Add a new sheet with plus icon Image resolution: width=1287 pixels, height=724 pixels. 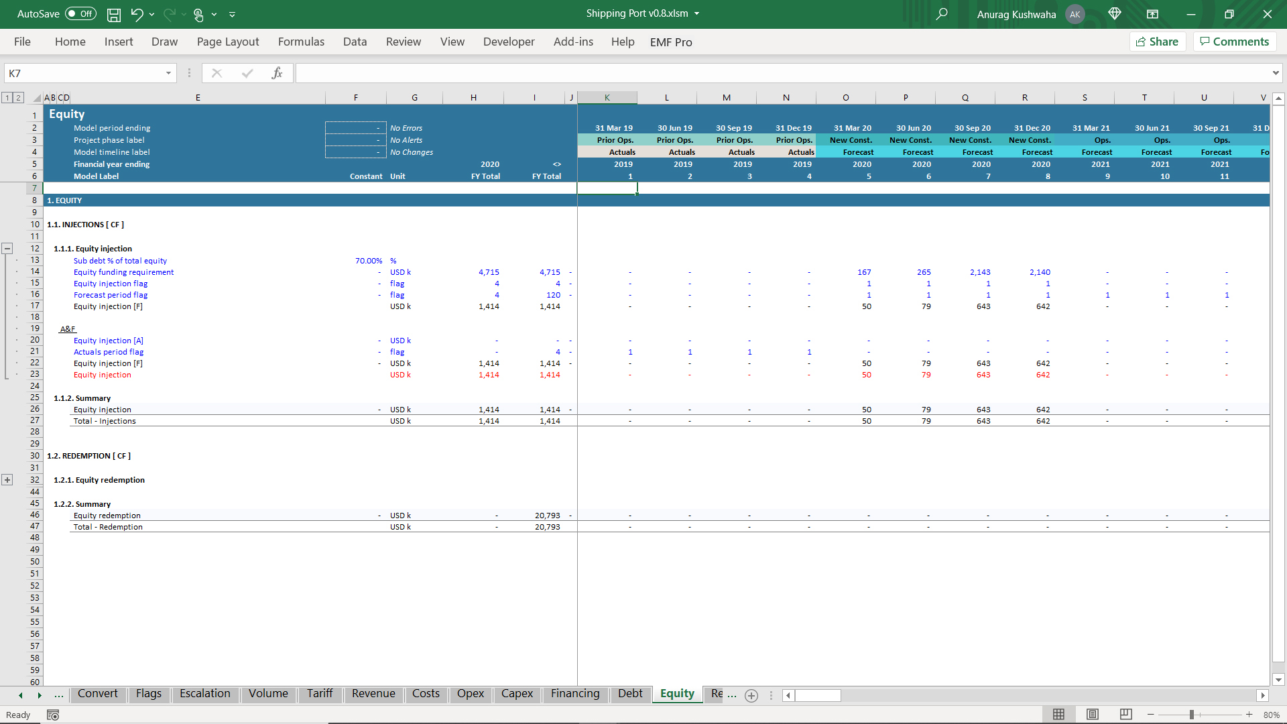[751, 695]
